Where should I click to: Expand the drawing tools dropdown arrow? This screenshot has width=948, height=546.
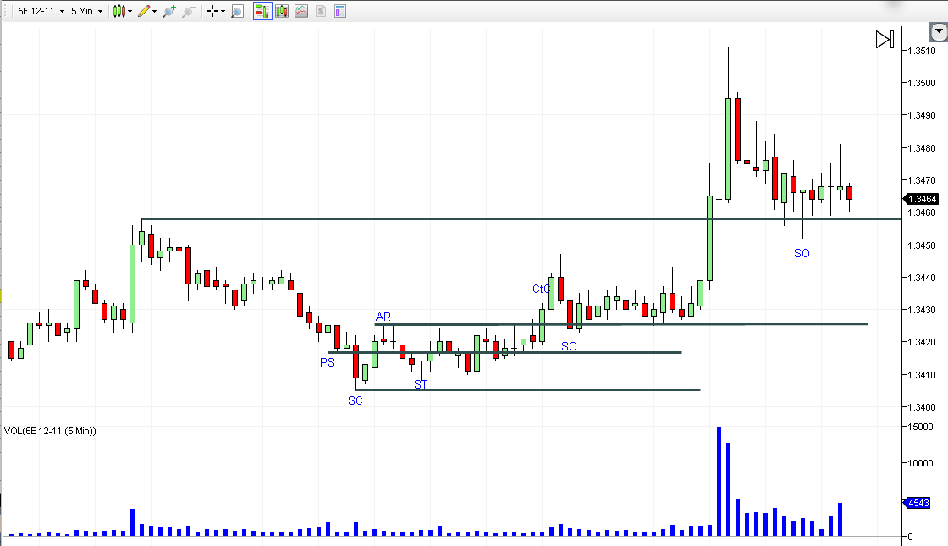(155, 11)
